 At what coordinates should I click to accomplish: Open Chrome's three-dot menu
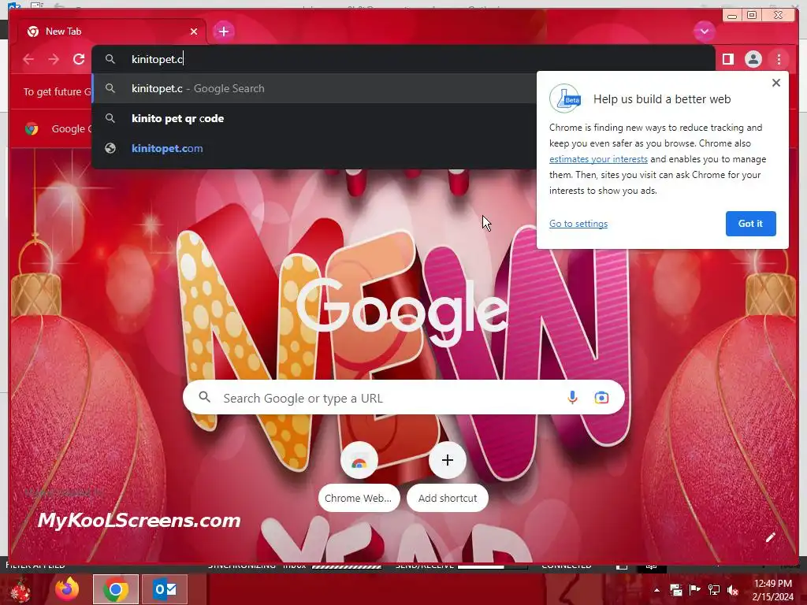pos(779,59)
